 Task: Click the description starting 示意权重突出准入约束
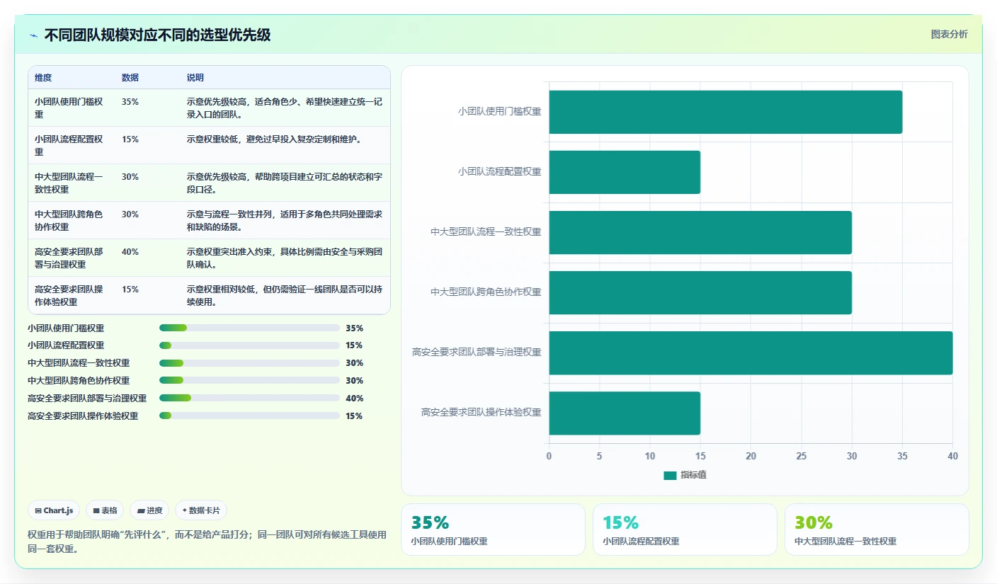click(285, 258)
